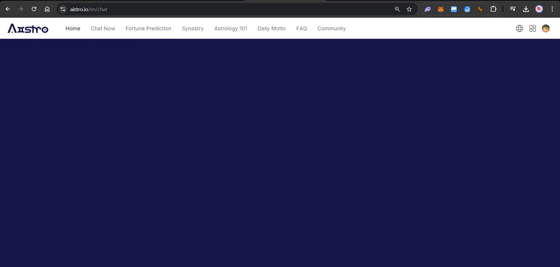Viewport: 560px width, 267px height.
Task: Open the extensions puzzle piece menu
Action: click(493, 9)
